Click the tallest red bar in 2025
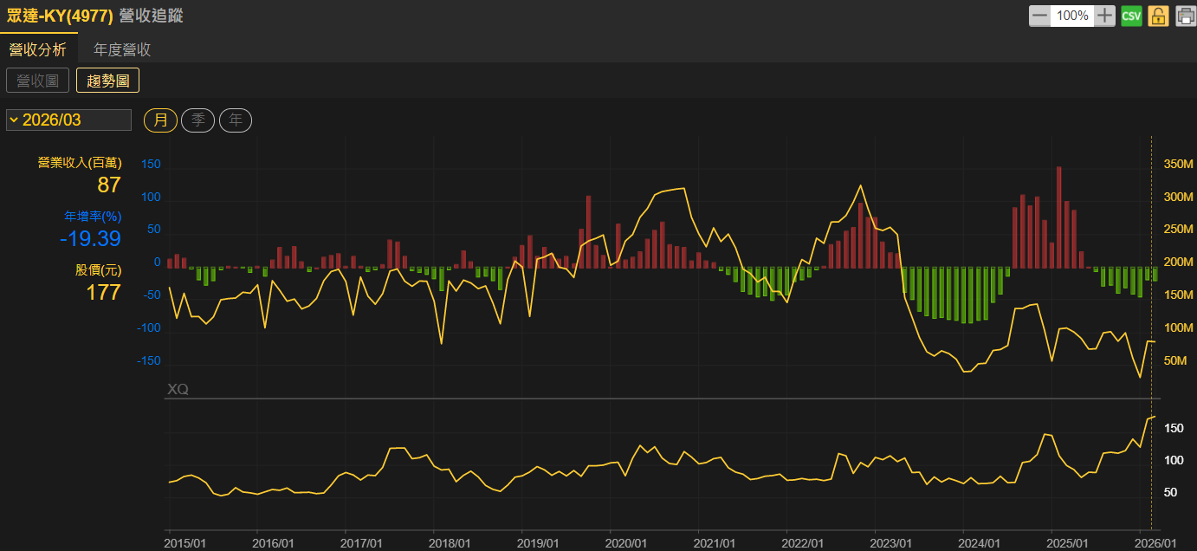 (x=1058, y=217)
